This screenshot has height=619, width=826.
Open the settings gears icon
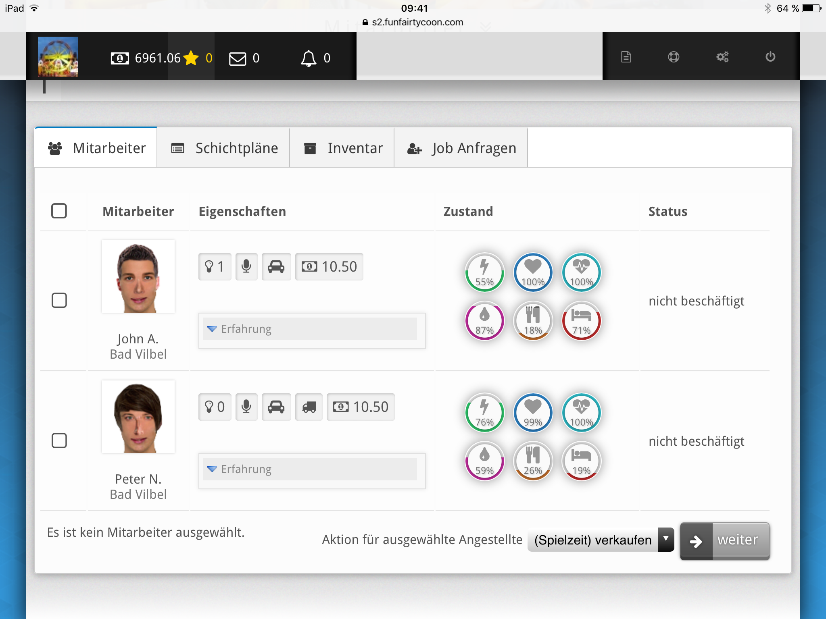[722, 57]
